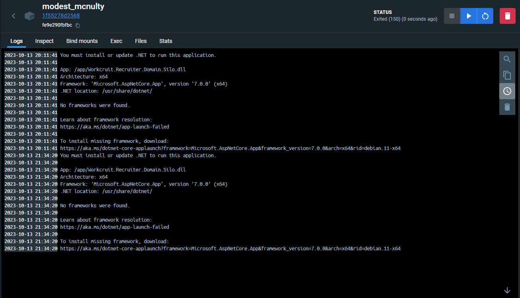Switch to the Logs tab
The height and width of the screenshot is (298, 520).
tap(16, 41)
